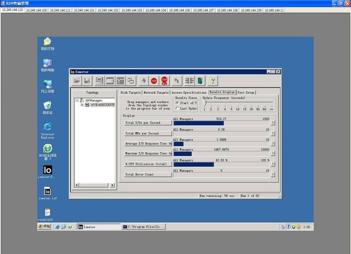Open results file on desktop
The height and width of the screenshot is (254, 351).
point(48,215)
